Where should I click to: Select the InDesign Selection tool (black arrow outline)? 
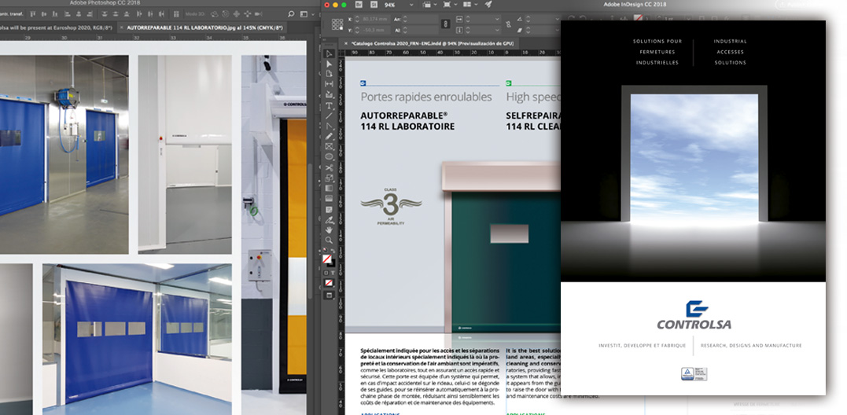pyautogui.click(x=329, y=53)
